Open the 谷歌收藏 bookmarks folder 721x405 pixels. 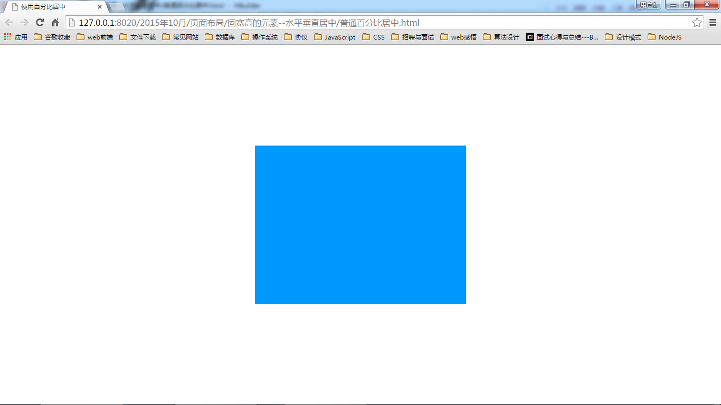52,37
